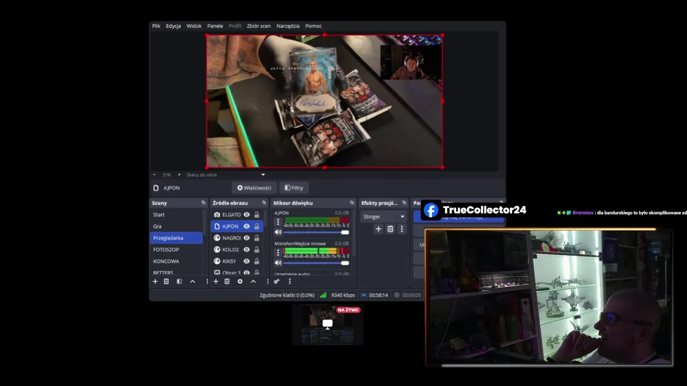The image size is (687, 386).
Task: Switch to the KONCOWA scene
Action: [177, 261]
